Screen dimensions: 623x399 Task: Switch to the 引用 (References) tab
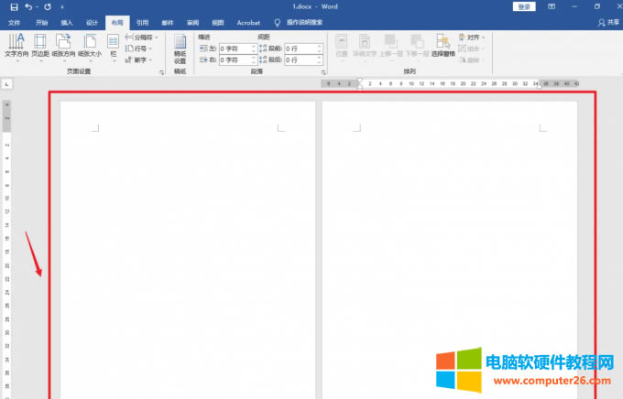tap(142, 23)
